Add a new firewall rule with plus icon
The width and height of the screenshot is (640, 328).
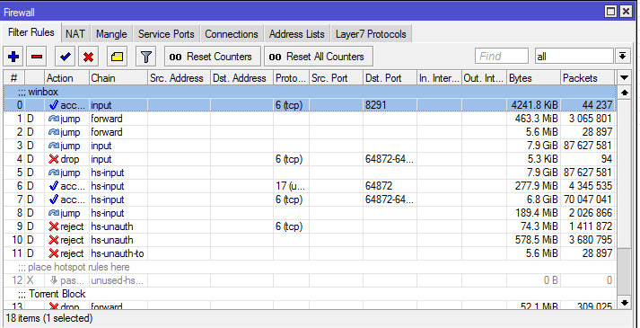[x=13, y=57]
